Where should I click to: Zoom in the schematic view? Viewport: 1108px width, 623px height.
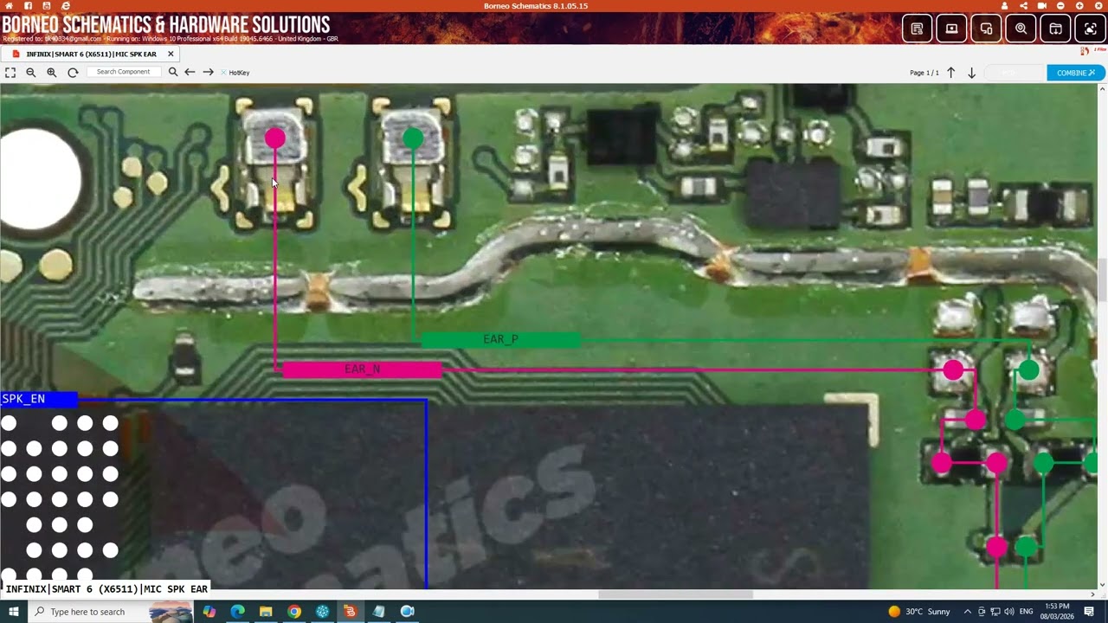coord(52,73)
